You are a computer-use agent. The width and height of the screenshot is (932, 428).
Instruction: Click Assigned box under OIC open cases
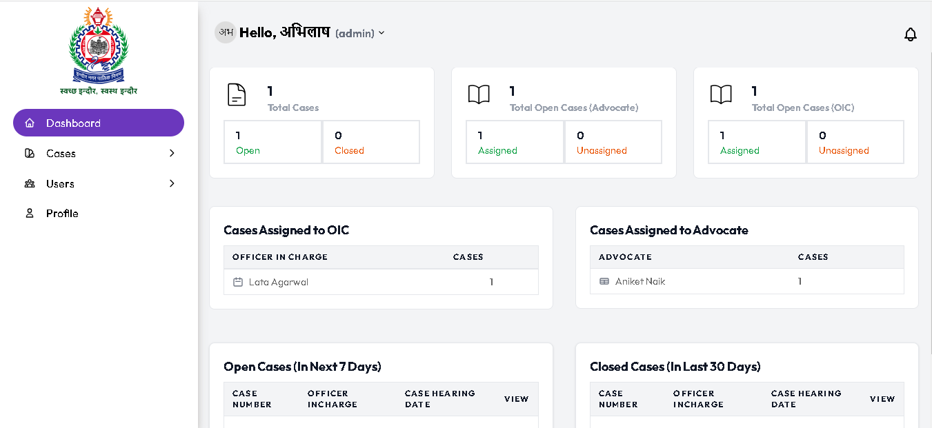tap(757, 143)
